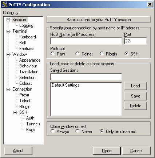Click the Port field showing 22
Viewport: 155px width, 158px height.
[x=135, y=41]
